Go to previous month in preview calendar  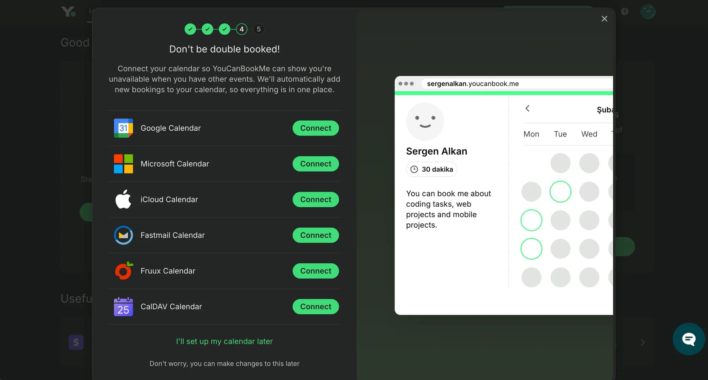coord(527,108)
